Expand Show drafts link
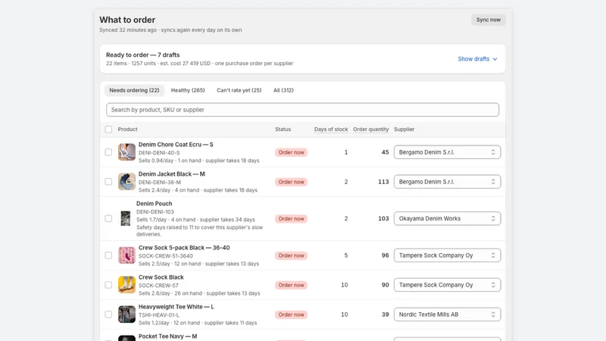 [477, 59]
